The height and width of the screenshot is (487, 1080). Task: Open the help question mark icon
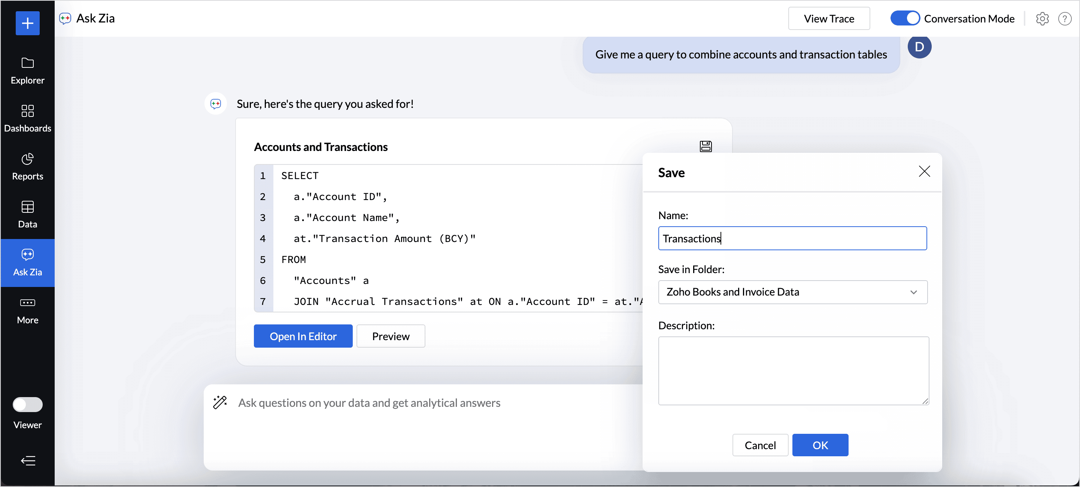1065,19
